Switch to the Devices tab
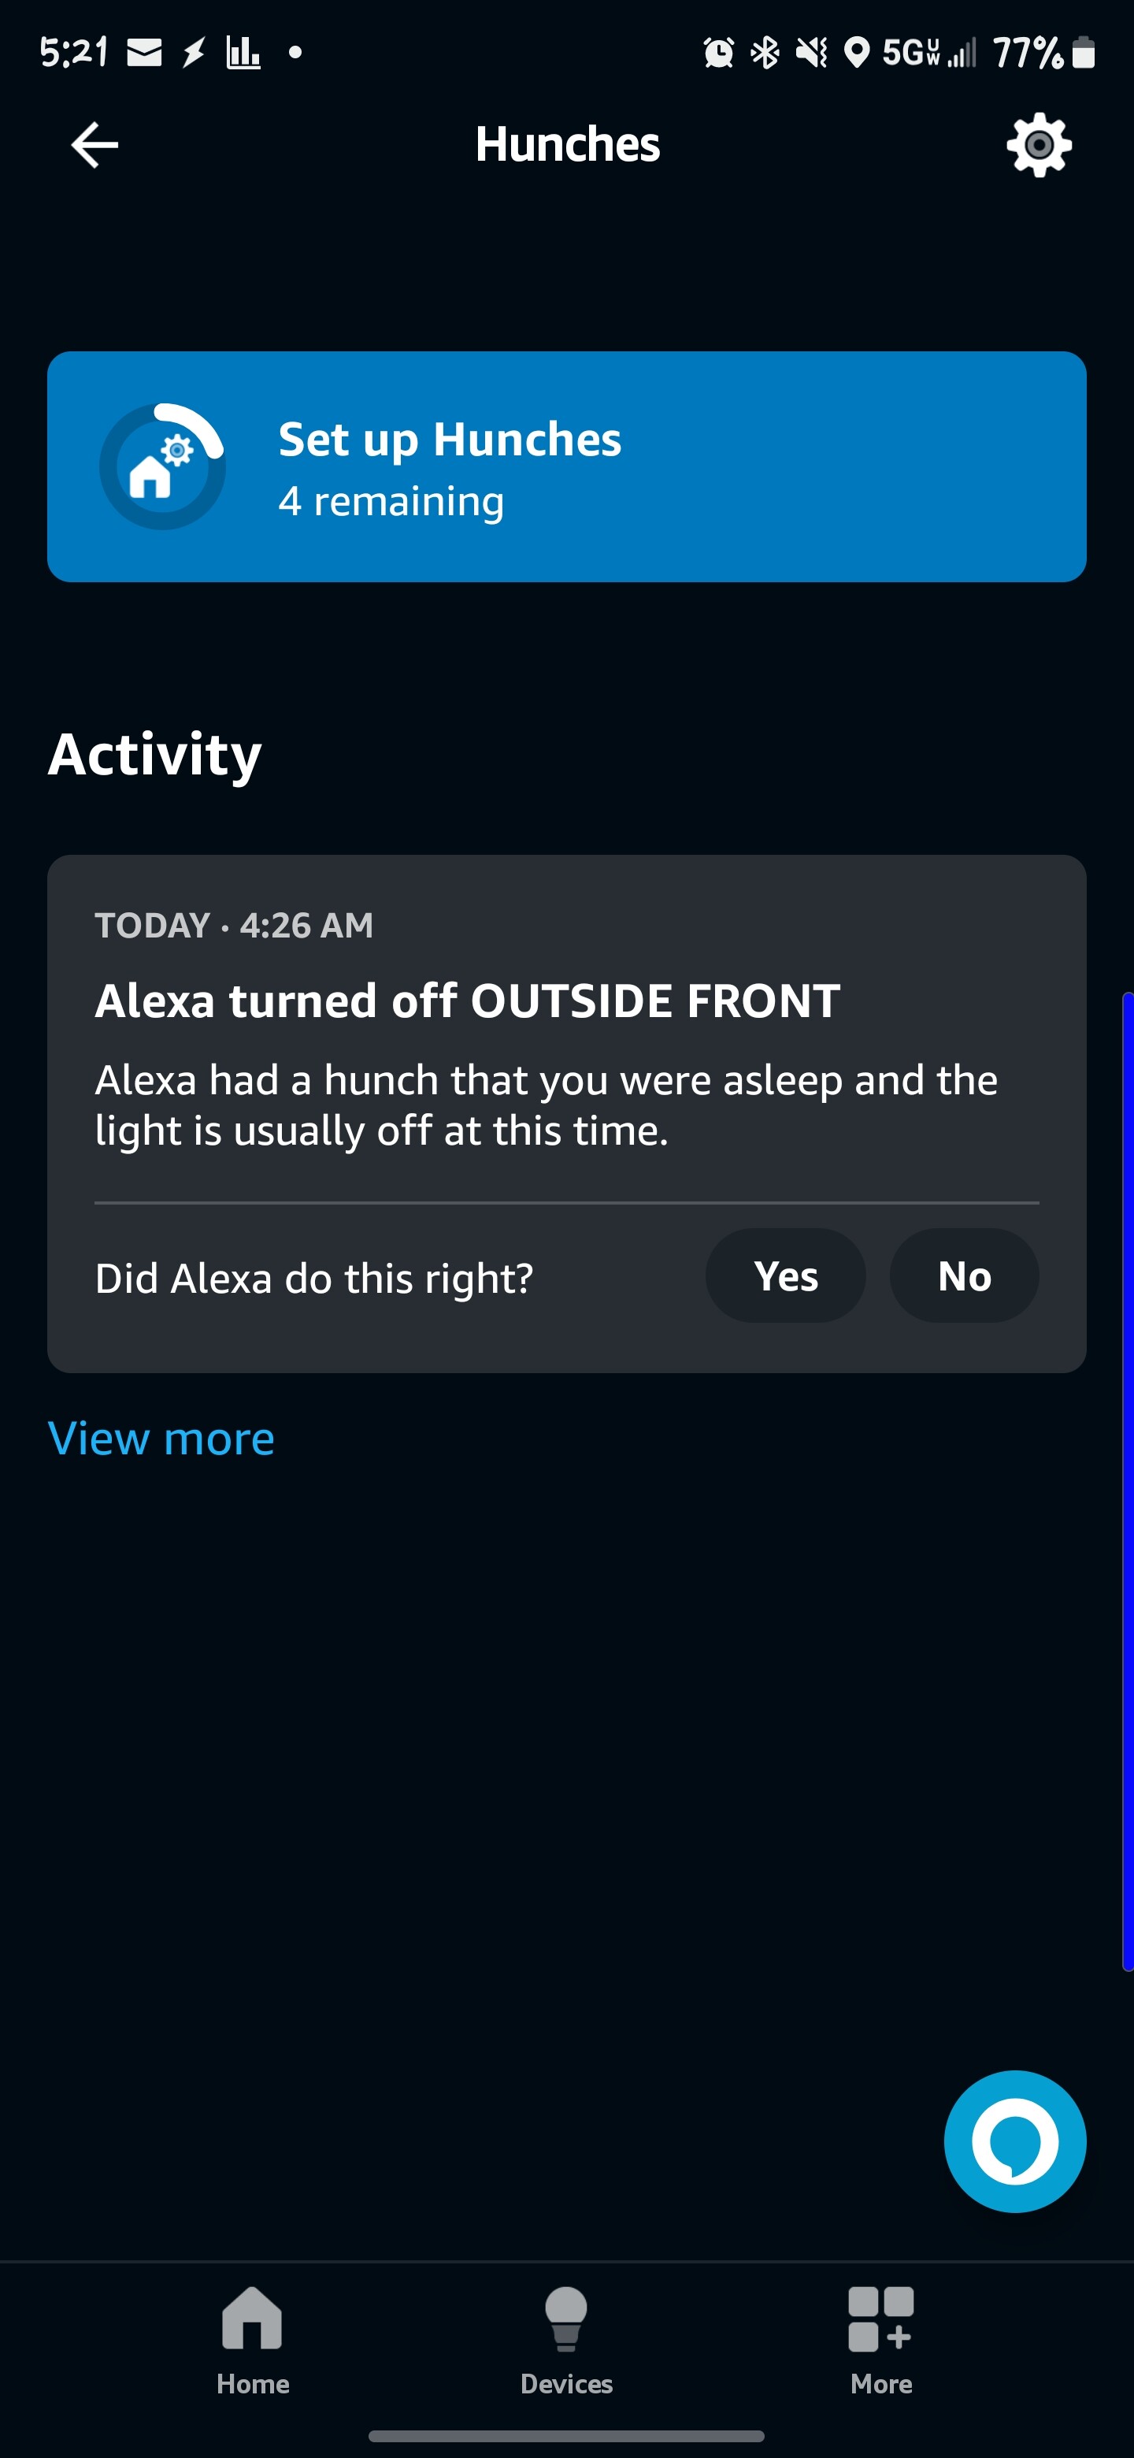Screen dimensions: 1134x2458 566,2340
